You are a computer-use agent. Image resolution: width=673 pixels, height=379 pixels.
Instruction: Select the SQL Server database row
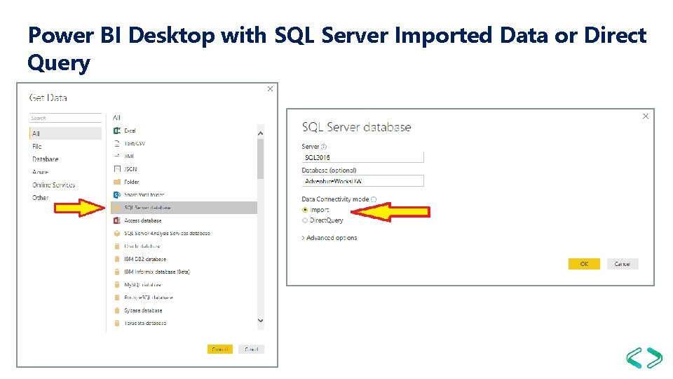[x=184, y=208]
